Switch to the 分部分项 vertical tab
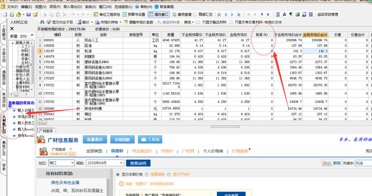Screen dimensions: 372x196 (4, 55)
